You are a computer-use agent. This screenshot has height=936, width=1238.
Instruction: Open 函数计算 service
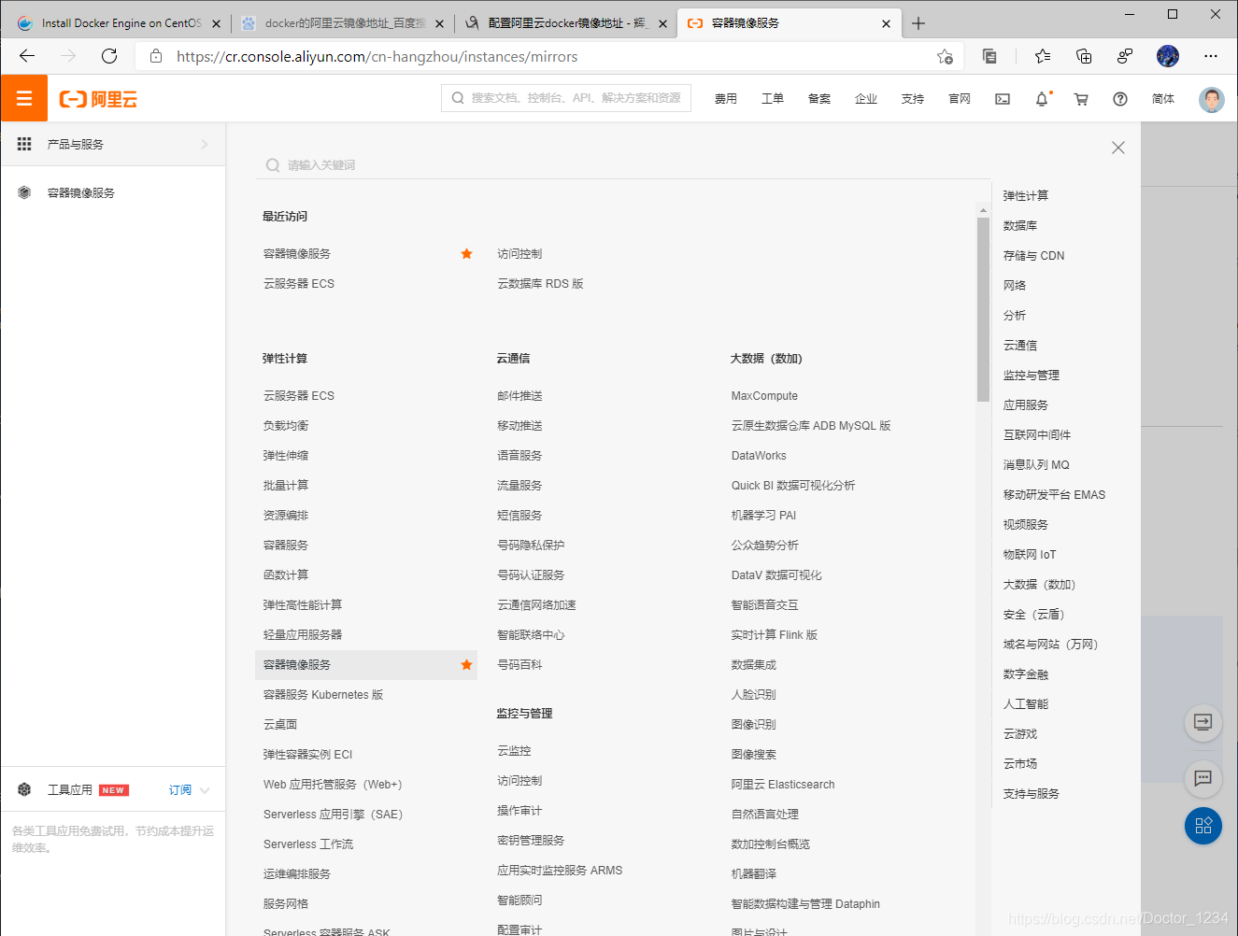pyautogui.click(x=286, y=575)
